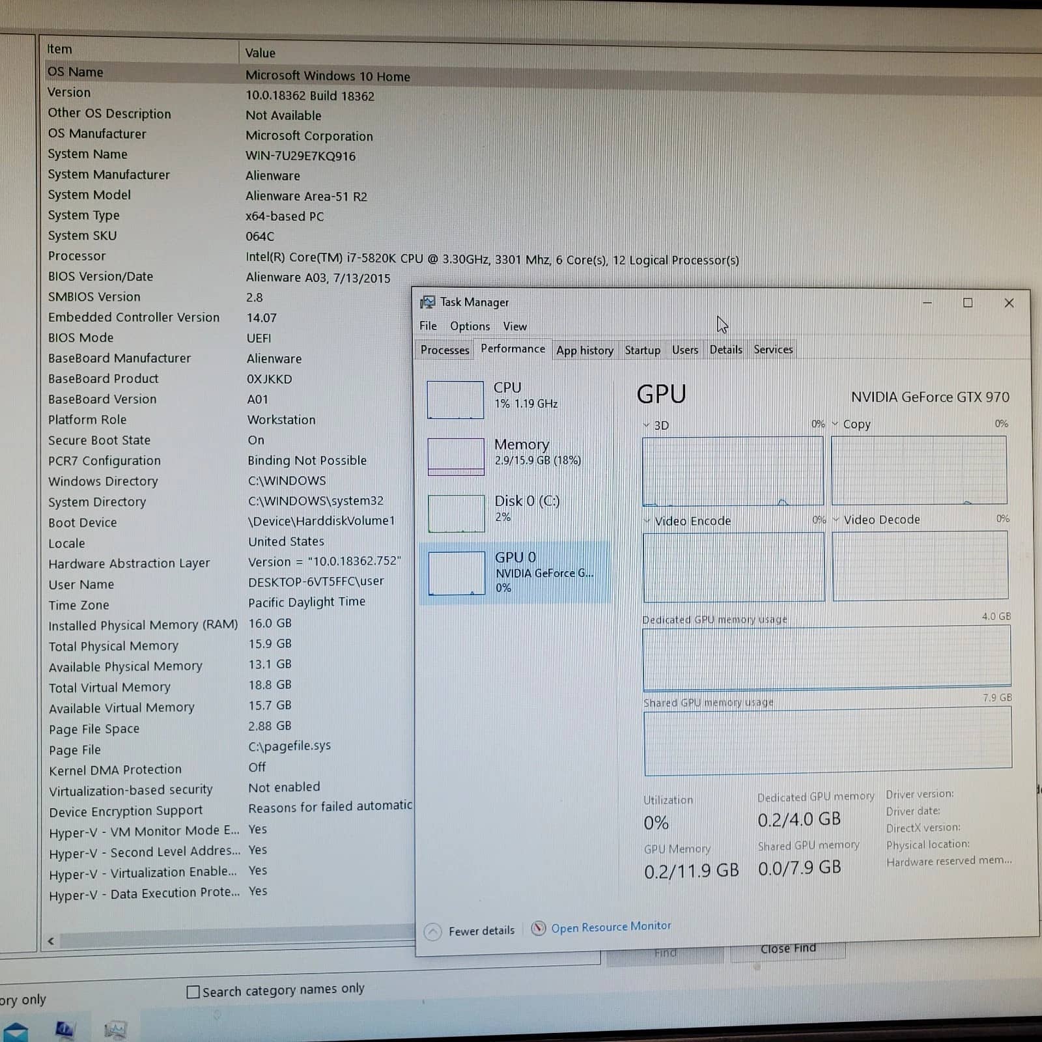The width and height of the screenshot is (1042, 1042).
Task: Click the Task Manager title bar icon
Action: [x=427, y=302]
